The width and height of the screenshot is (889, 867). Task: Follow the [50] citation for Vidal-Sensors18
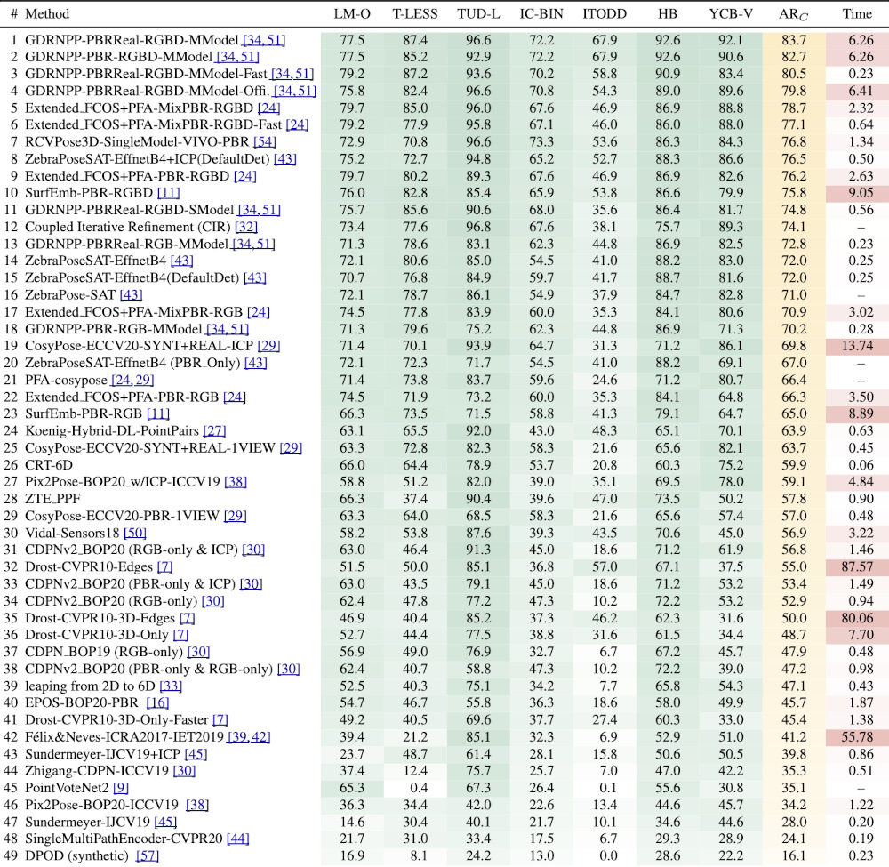[135, 532]
